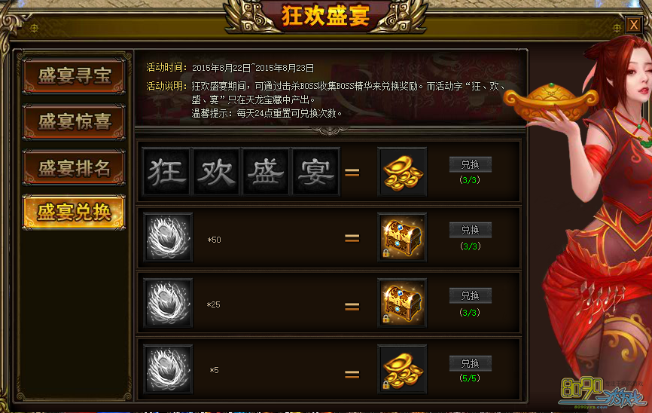
Task: Click the 欢 character tile icon
Action: [x=216, y=172]
